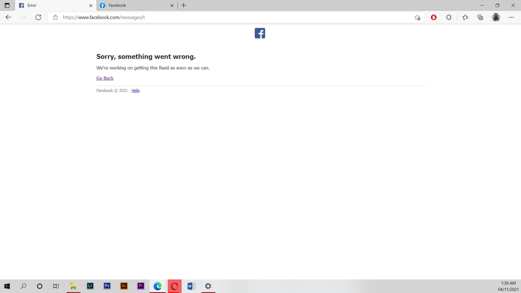
Task: Switch to the Facebook tab
Action: [135, 6]
